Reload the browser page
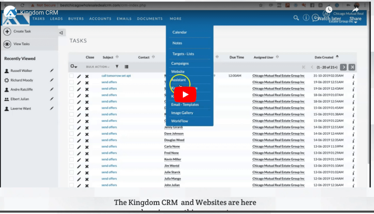The height and width of the screenshot is (214, 374). pyautogui.click(x=22, y=5)
